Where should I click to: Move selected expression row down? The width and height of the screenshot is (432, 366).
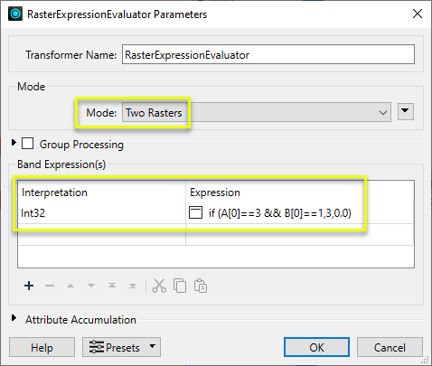click(91, 286)
